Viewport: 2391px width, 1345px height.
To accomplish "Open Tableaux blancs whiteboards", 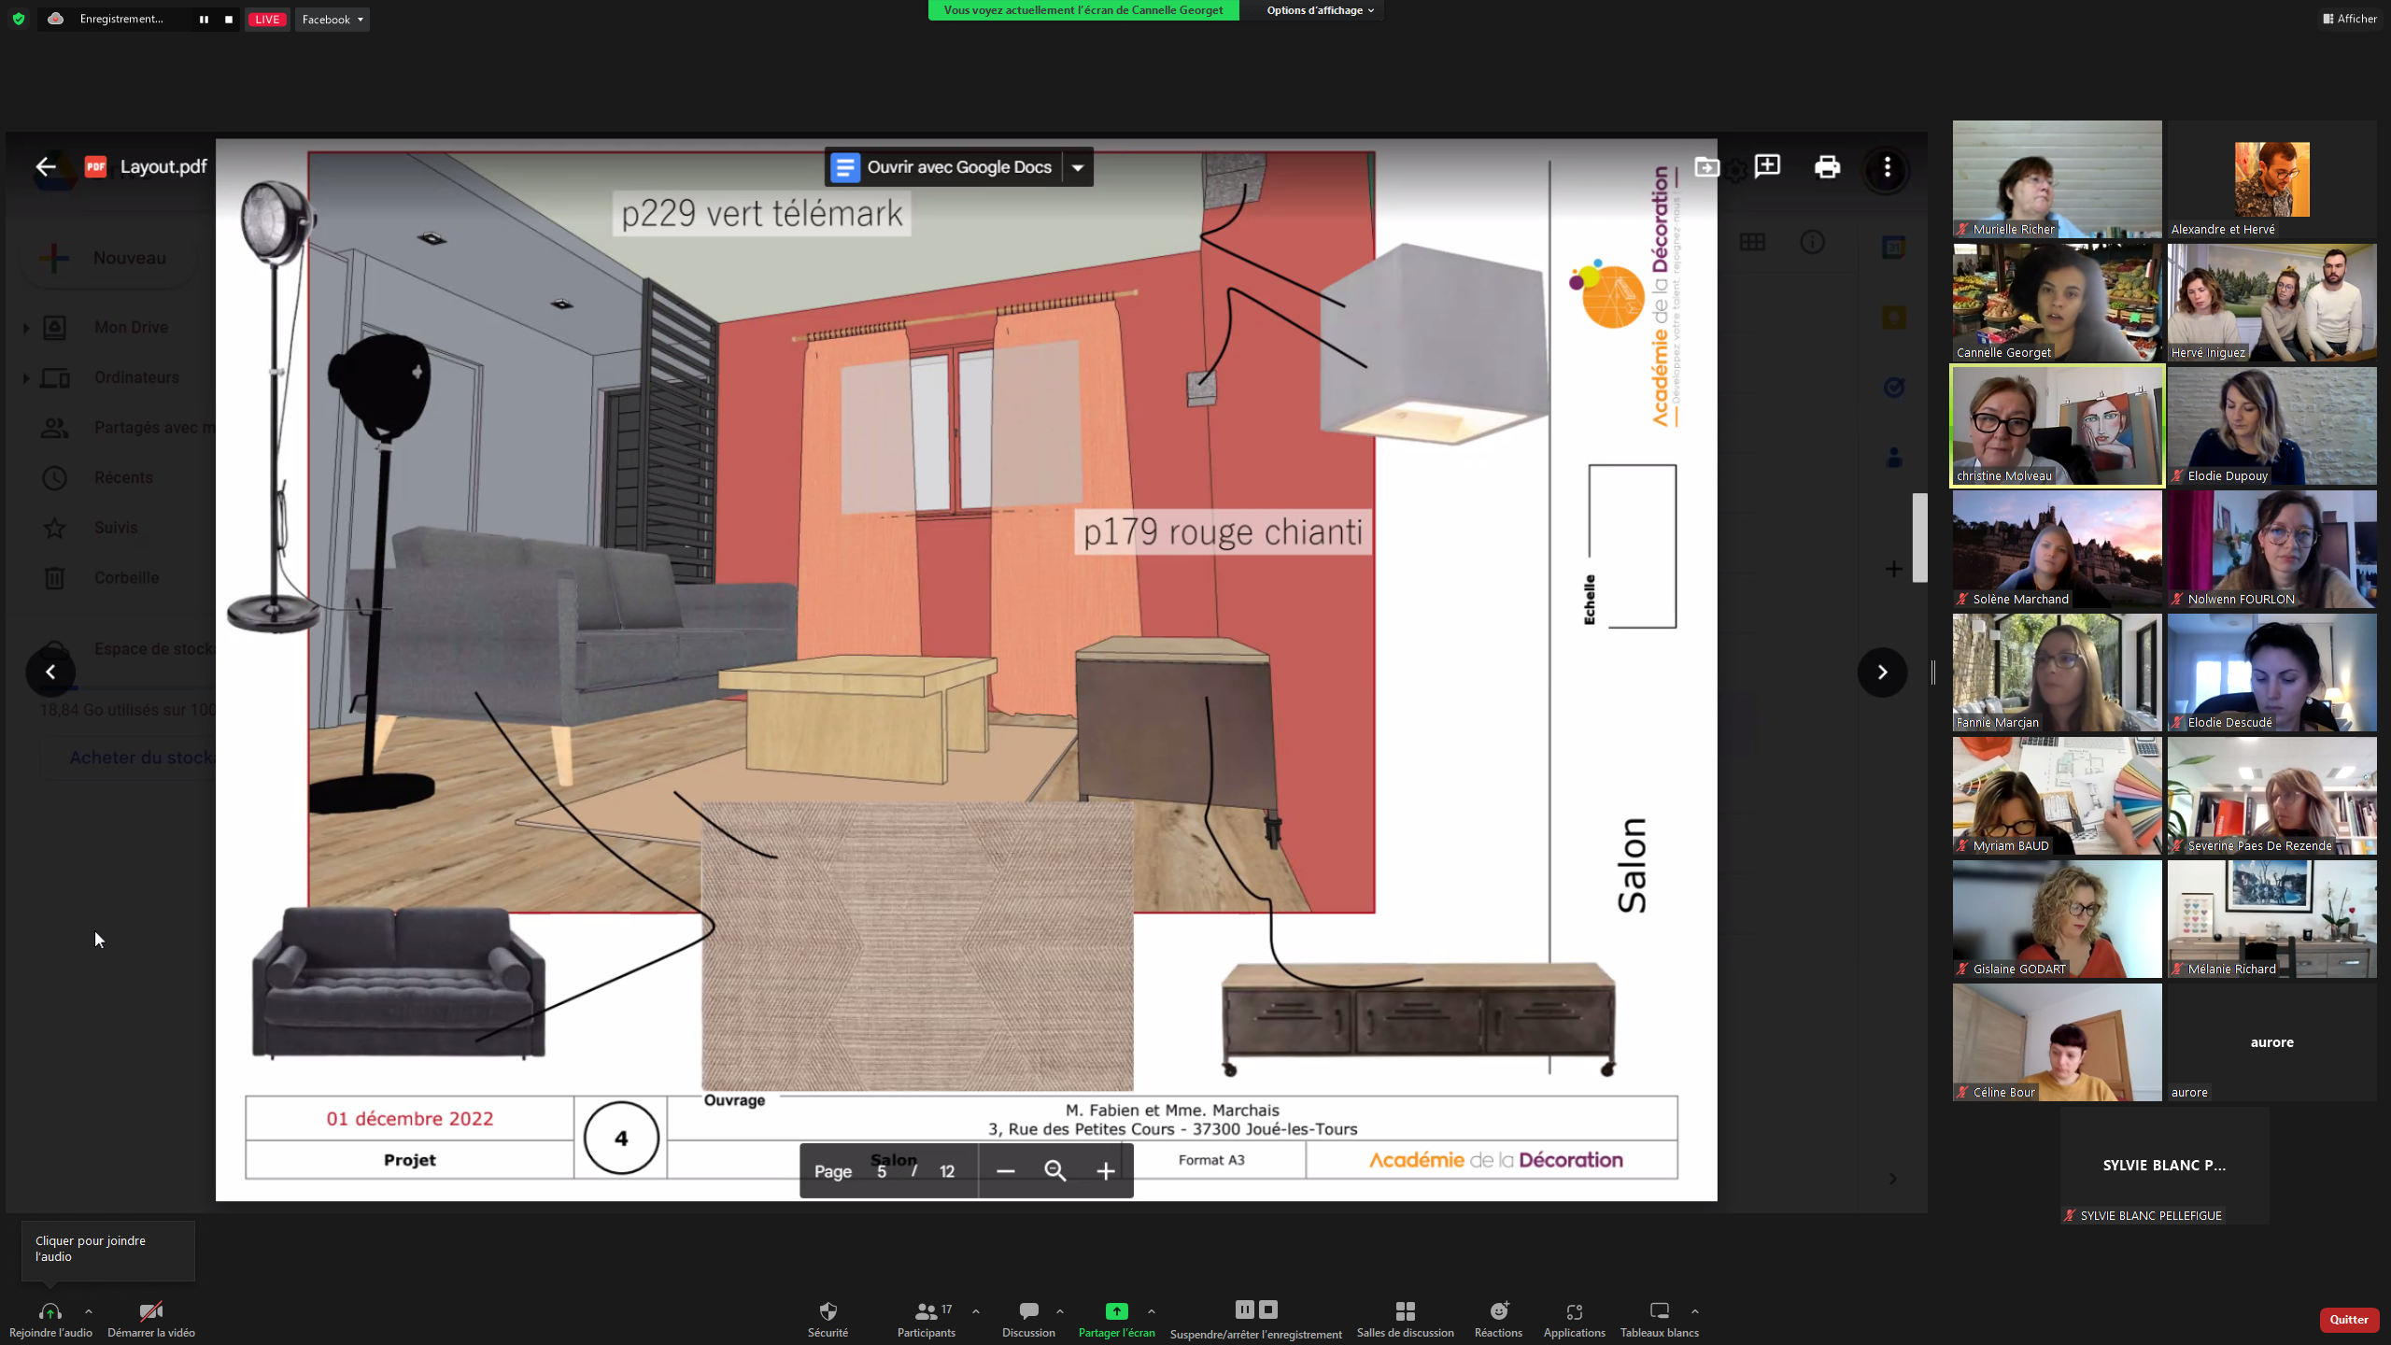I will click(1660, 1318).
